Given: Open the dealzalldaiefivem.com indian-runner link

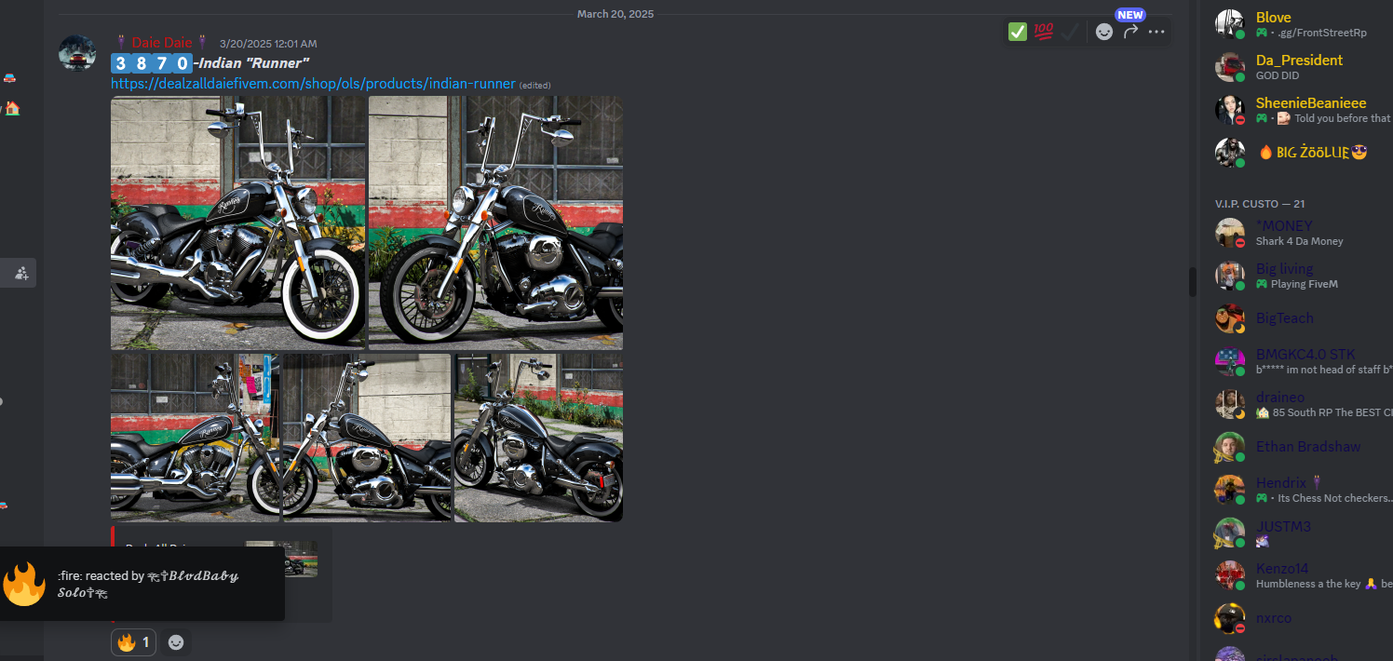Looking at the screenshot, I should coord(313,84).
